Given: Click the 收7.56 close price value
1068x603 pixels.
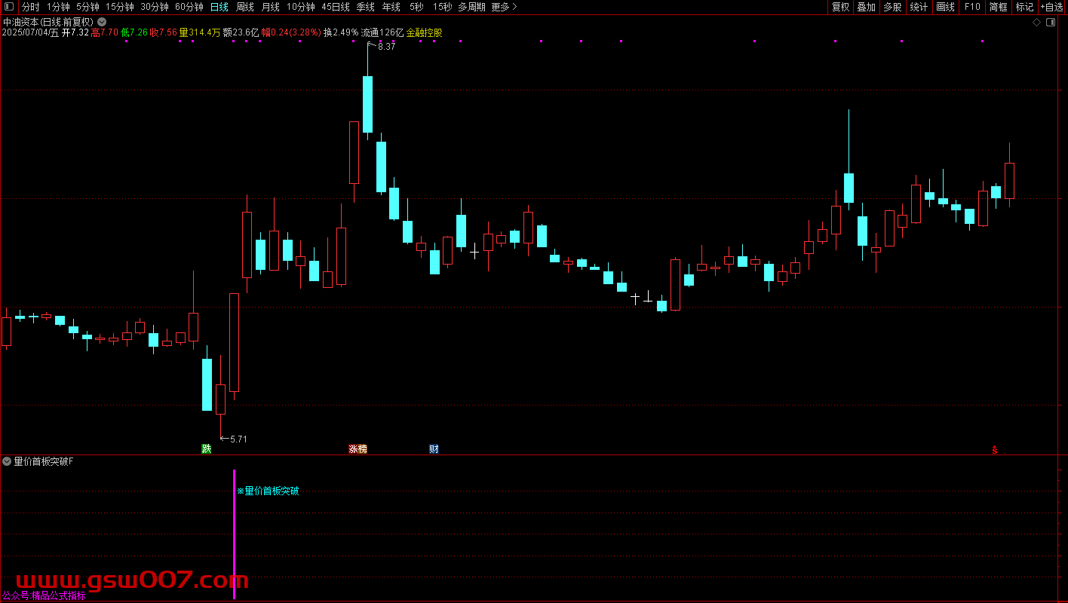Looking at the screenshot, I should click(164, 33).
